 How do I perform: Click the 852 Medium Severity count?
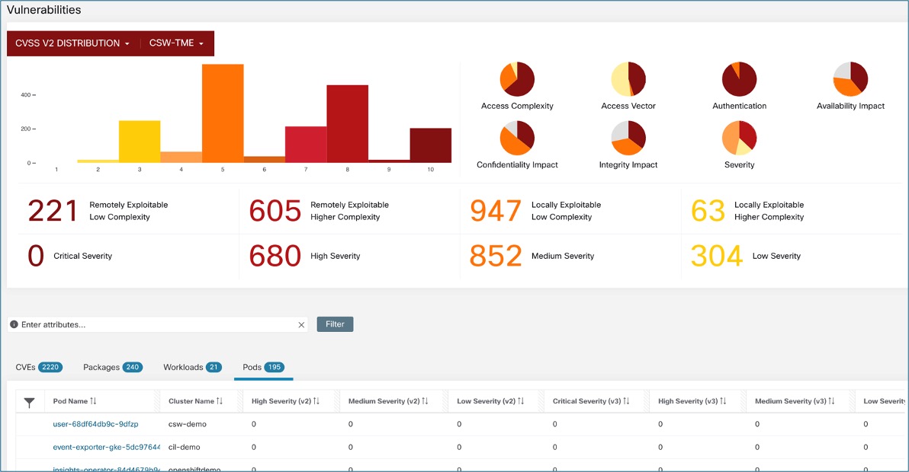(496, 256)
